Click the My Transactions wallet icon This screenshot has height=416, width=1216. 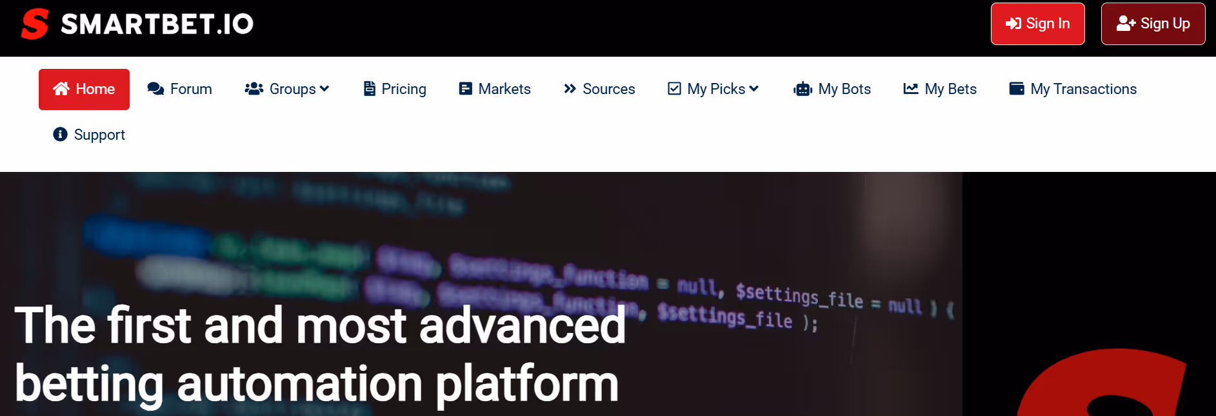pos(1017,89)
